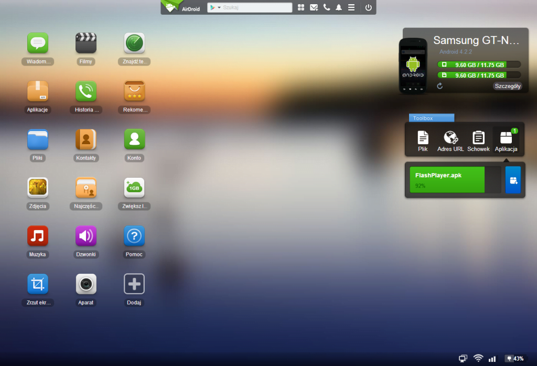Open the Pomoc help icon
The height and width of the screenshot is (366, 537).
134,236
